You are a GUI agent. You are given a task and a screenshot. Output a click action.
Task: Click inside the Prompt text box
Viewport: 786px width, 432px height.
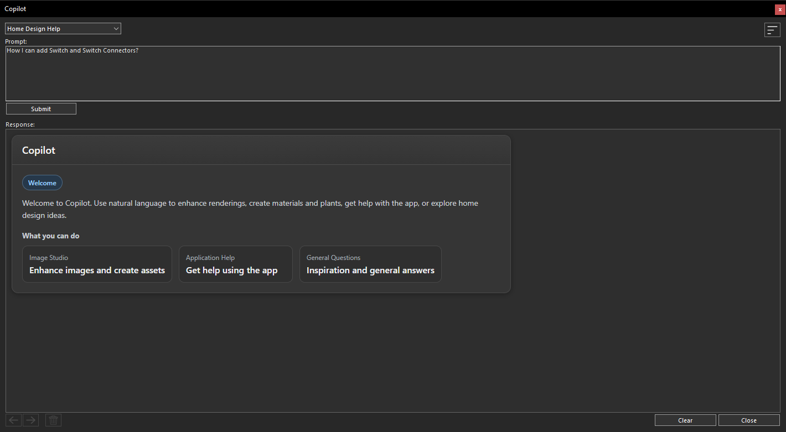tap(392, 74)
